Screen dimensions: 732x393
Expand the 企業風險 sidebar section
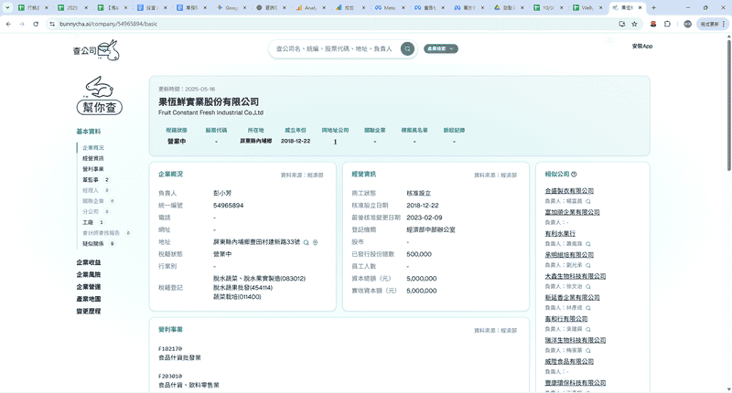tap(89, 274)
